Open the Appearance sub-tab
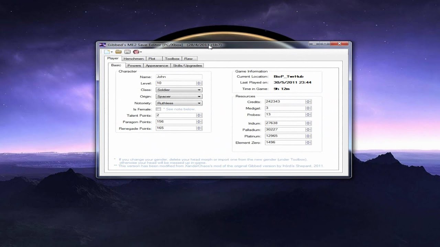 (157, 66)
